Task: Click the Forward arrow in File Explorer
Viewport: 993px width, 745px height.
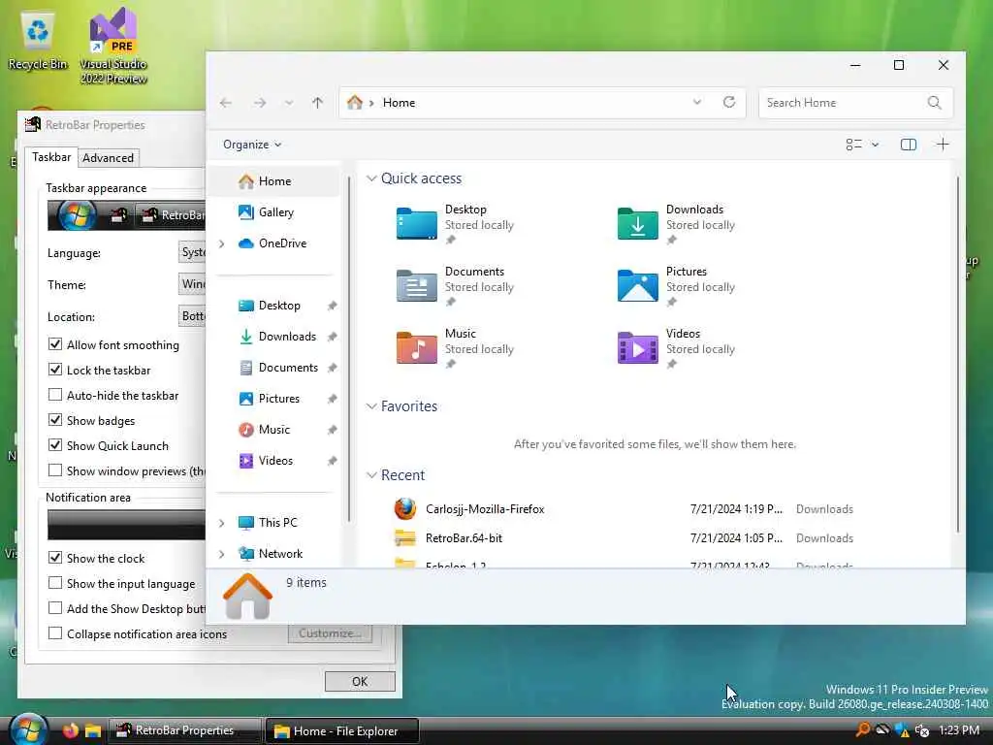Action: (x=260, y=103)
